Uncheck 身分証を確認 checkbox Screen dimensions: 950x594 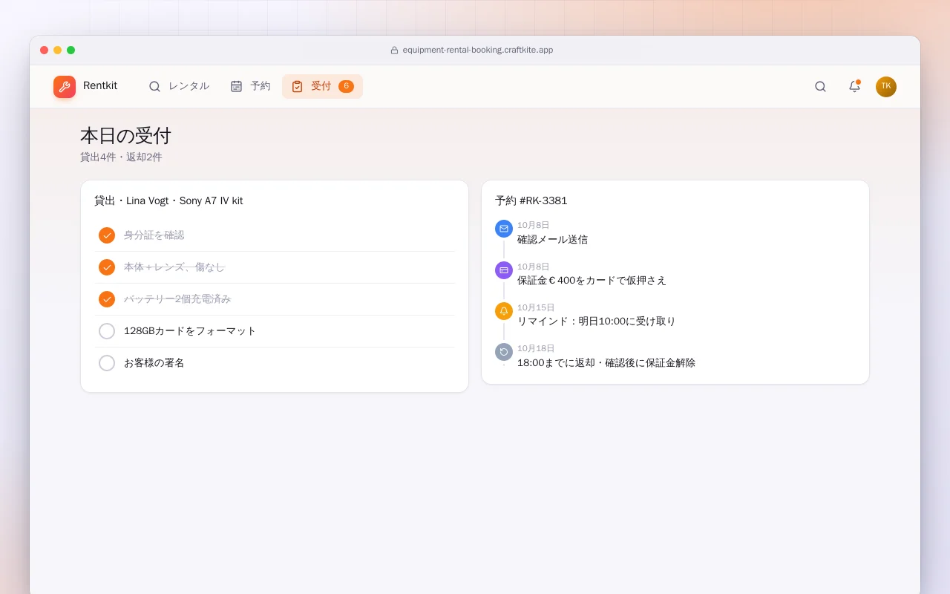pos(107,235)
